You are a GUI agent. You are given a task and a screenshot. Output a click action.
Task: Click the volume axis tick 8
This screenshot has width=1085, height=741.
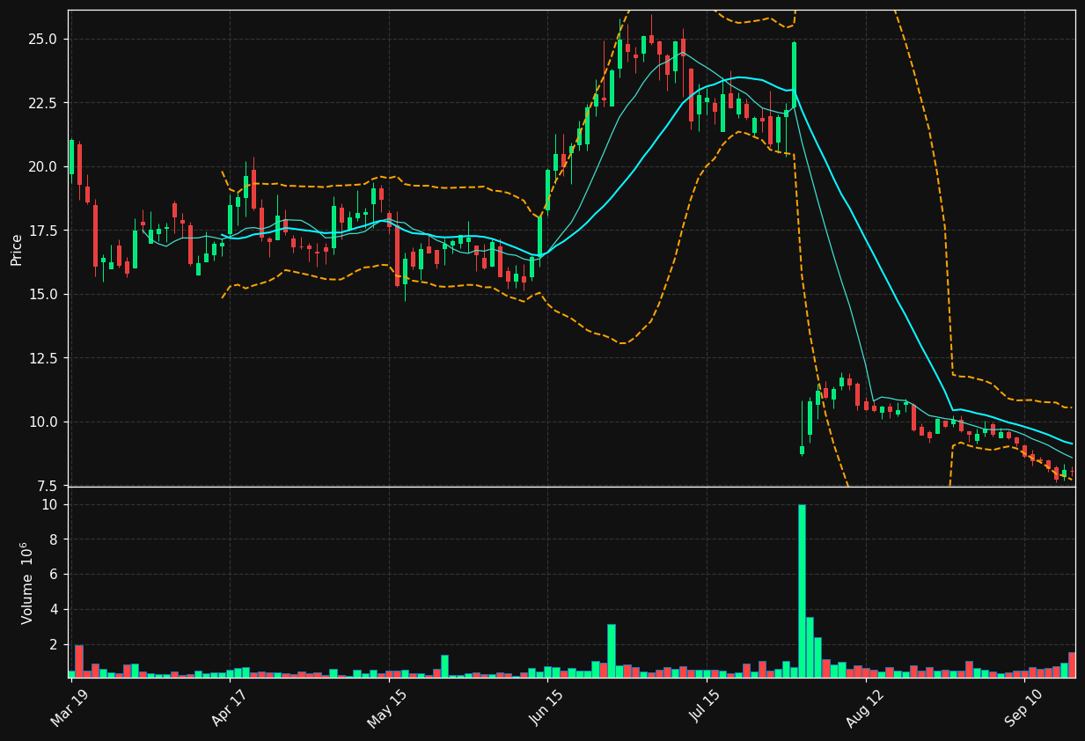54,539
